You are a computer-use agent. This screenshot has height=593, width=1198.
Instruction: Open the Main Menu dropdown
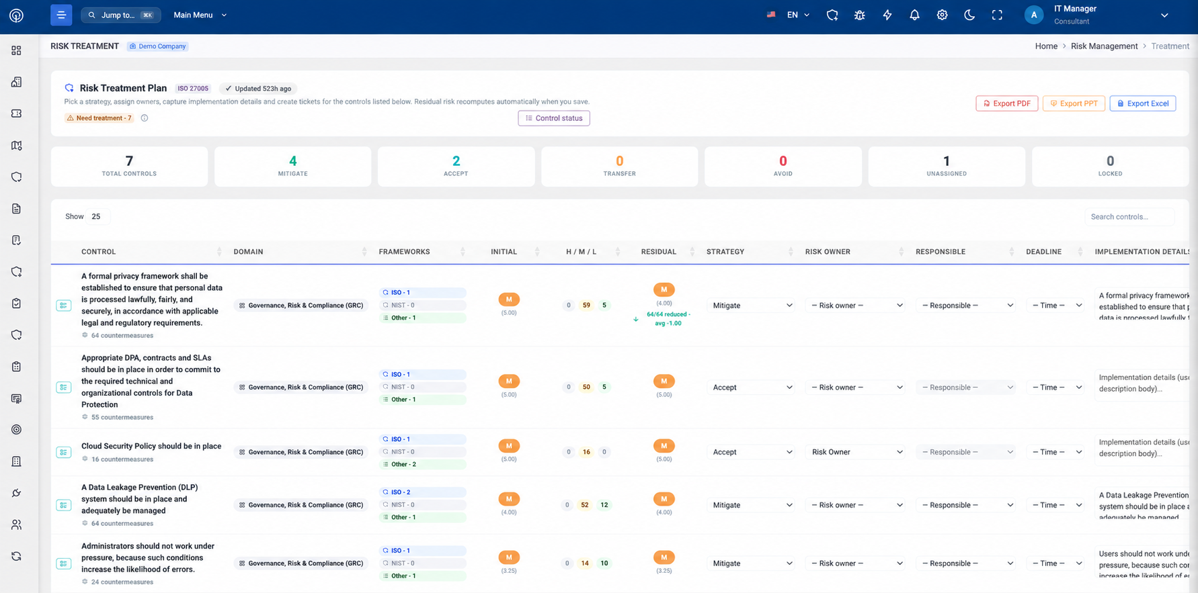pos(200,15)
